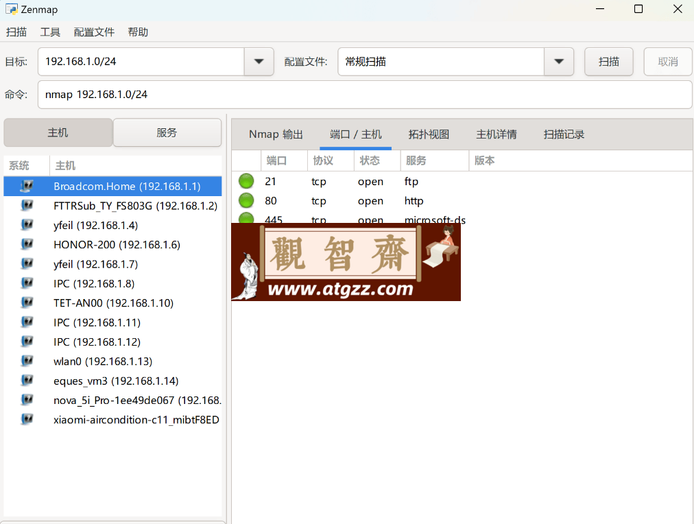Click OS icon beside IPC (192.168.1.11)
This screenshot has width=694, height=524.
point(27,322)
